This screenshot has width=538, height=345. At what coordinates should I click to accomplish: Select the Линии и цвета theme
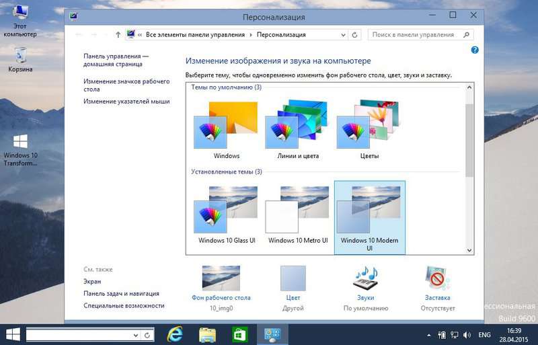[298, 130]
